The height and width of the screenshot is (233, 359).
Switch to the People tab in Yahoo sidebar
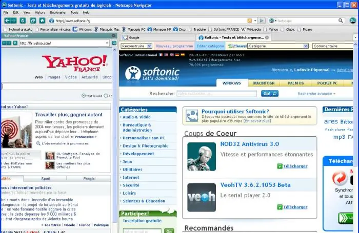pos(89,179)
